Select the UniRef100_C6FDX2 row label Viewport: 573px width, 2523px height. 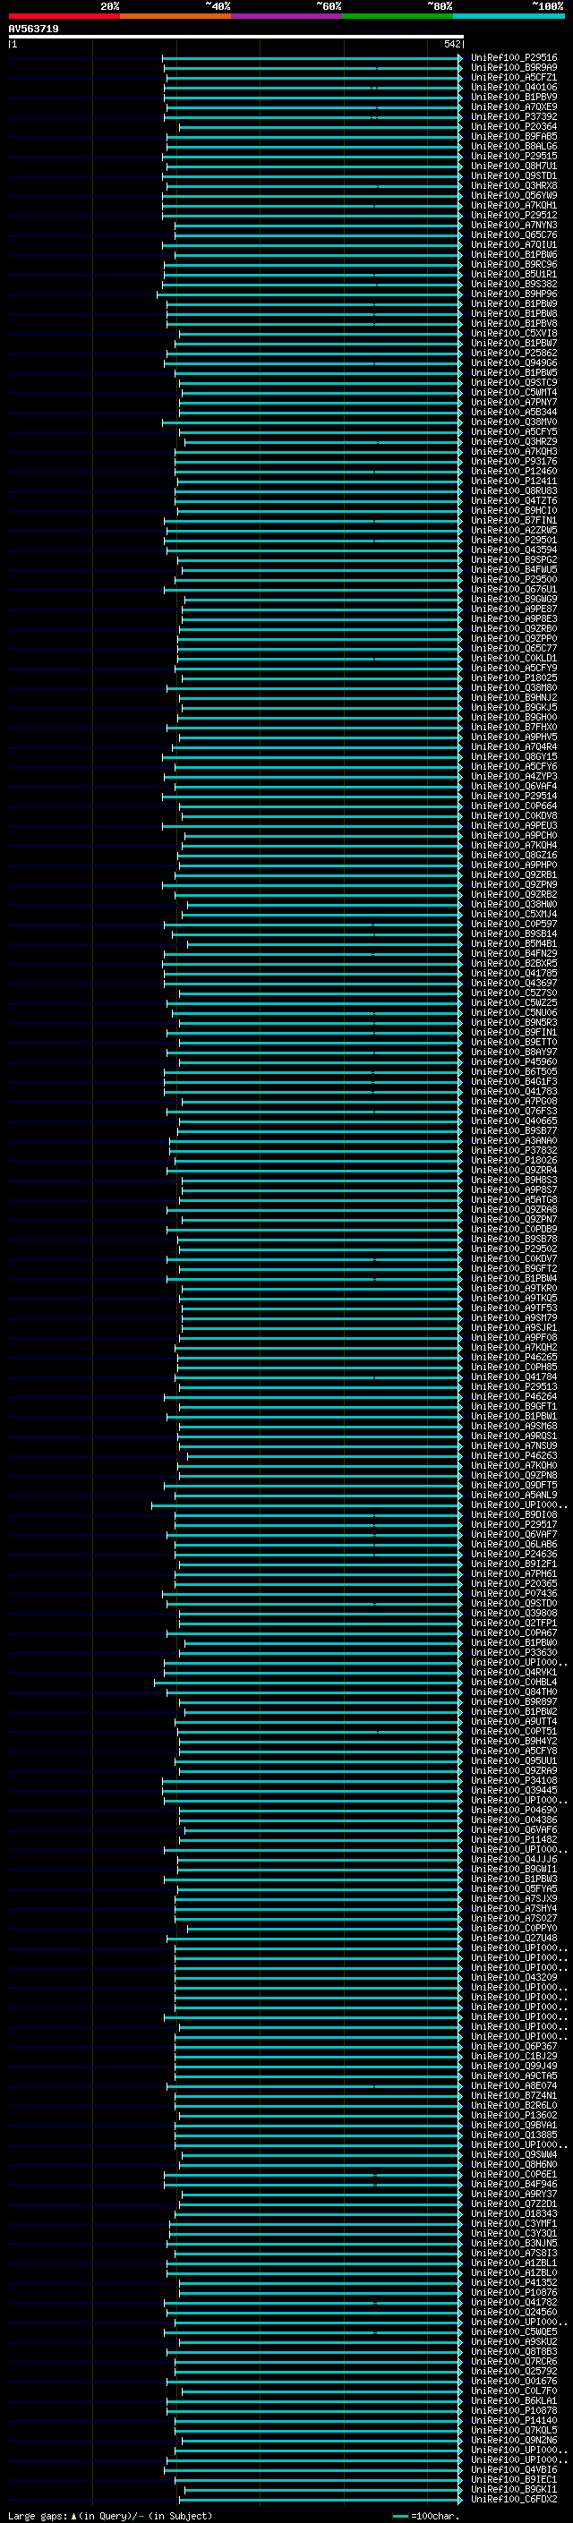[514, 2499]
